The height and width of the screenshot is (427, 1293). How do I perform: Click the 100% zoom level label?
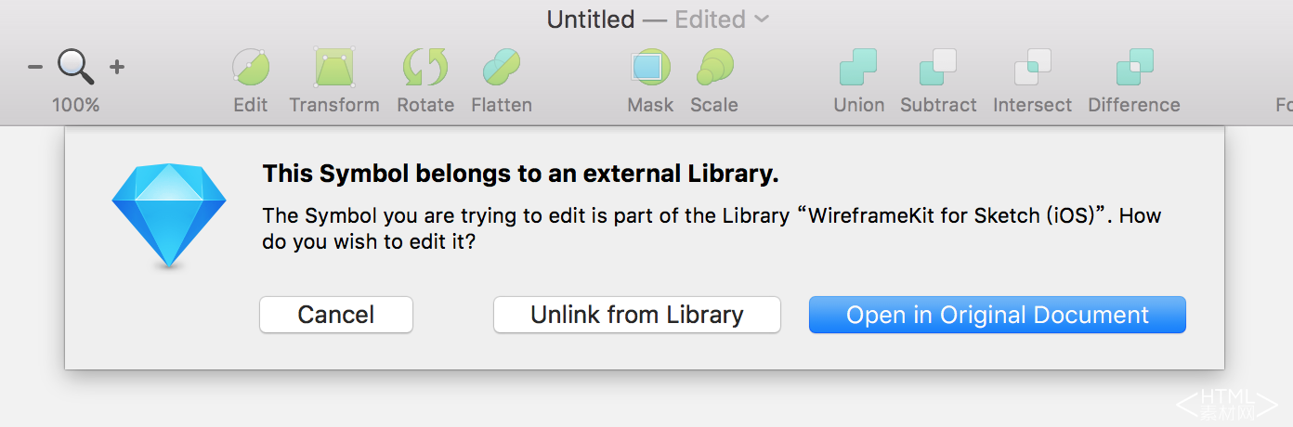tap(76, 105)
